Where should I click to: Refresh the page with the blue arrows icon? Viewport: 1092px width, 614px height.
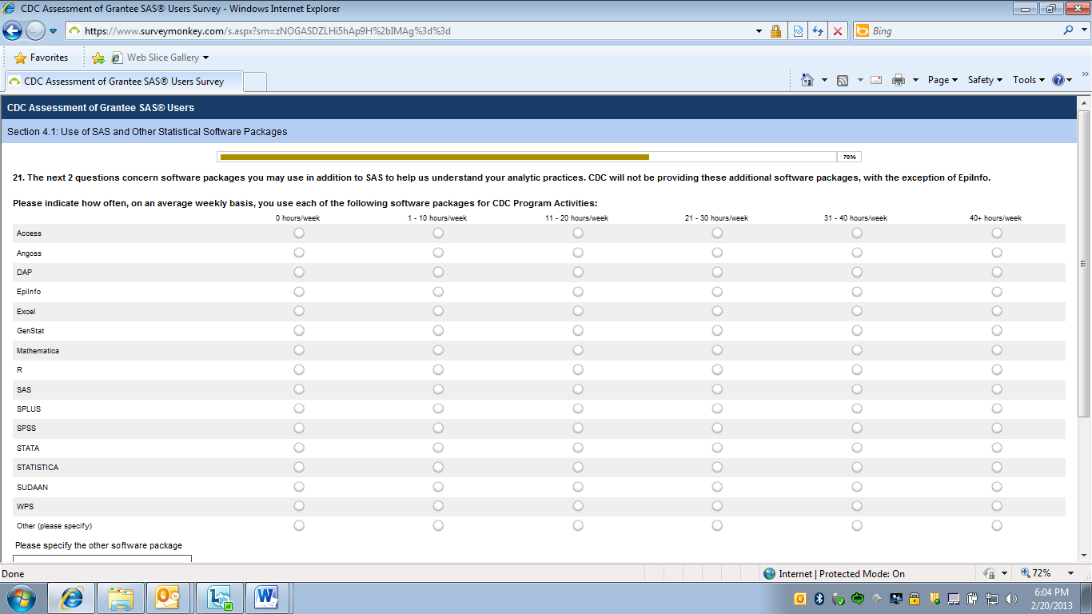coord(818,31)
